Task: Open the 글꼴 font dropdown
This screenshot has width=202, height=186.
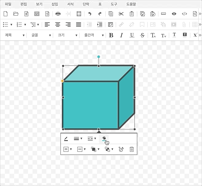Action: click(x=39, y=35)
